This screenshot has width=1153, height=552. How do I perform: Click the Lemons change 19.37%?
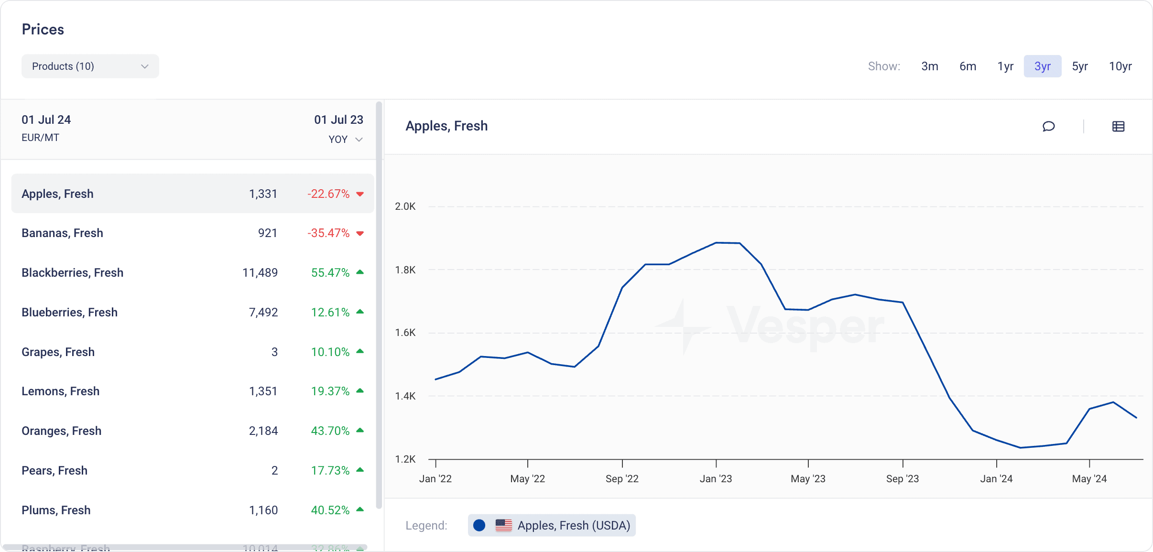point(330,391)
